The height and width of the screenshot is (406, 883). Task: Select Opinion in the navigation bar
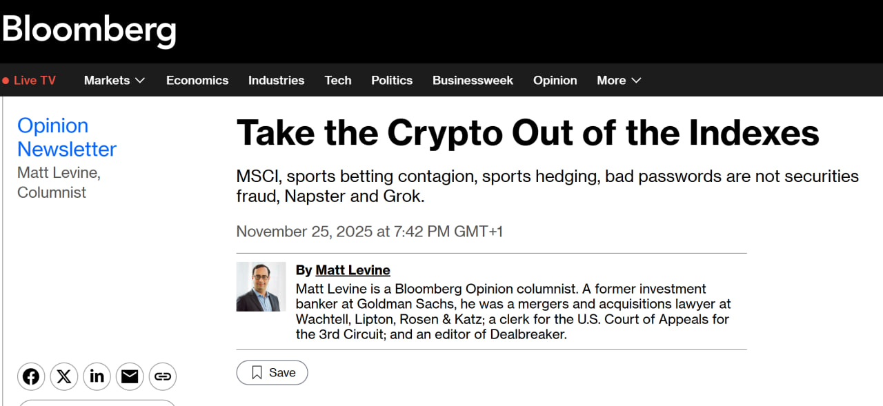pos(555,81)
